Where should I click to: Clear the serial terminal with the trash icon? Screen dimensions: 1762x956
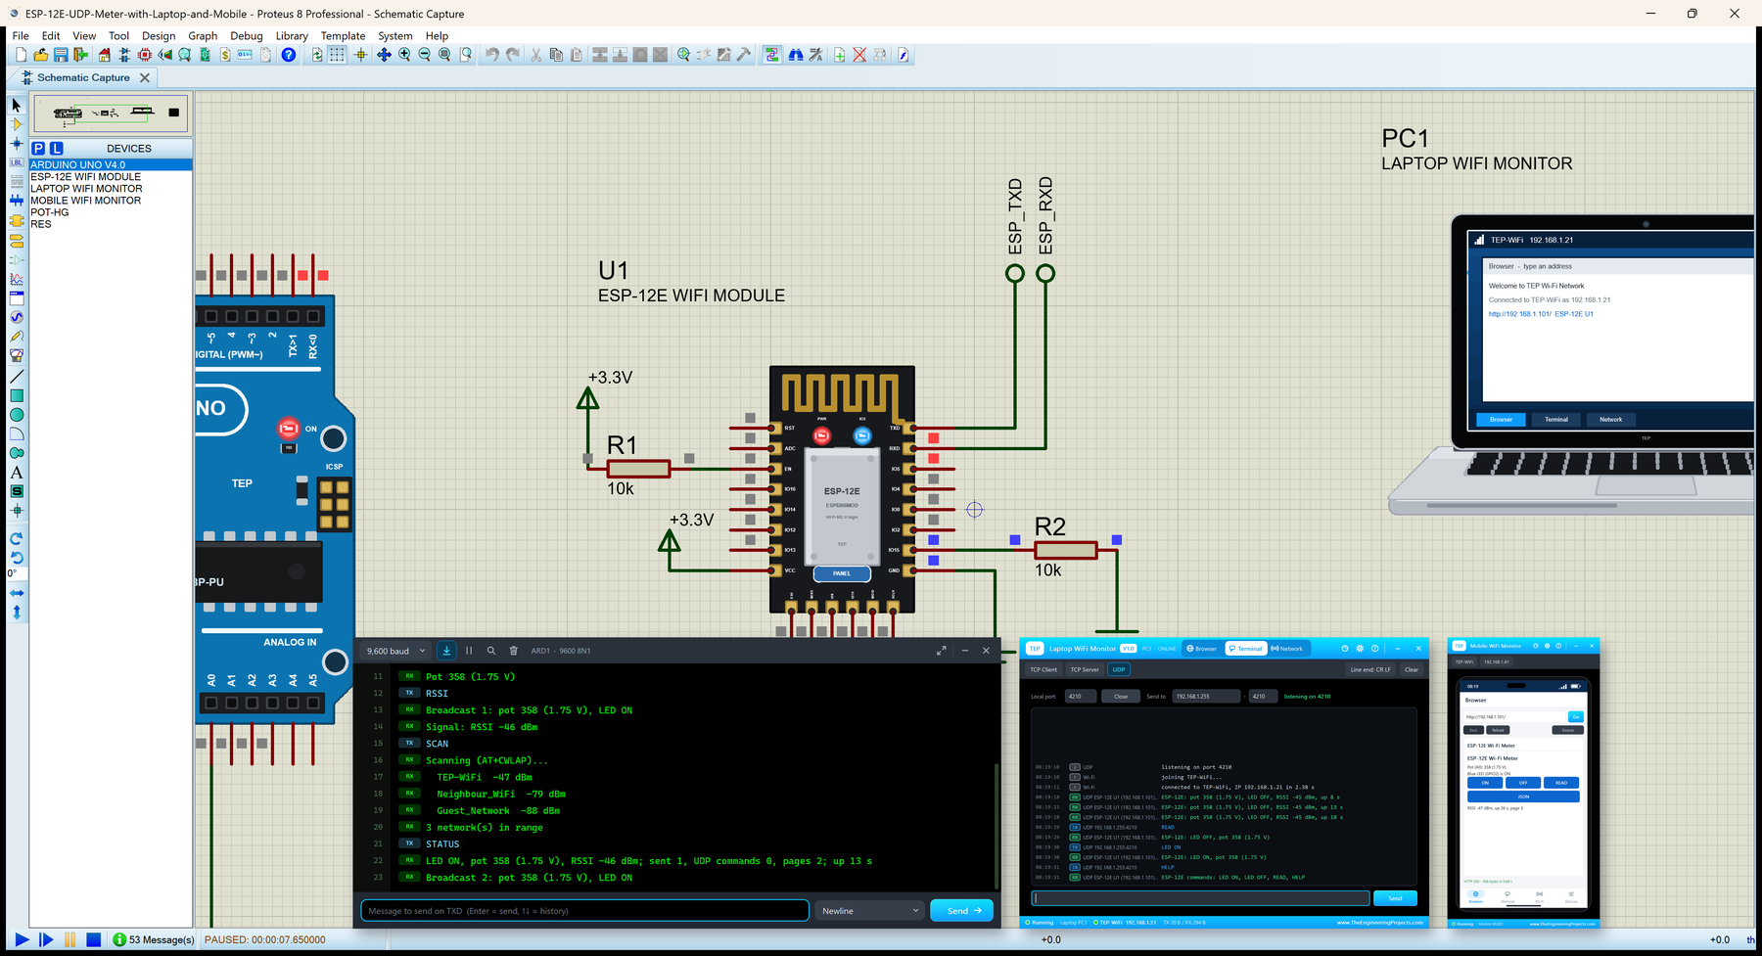click(513, 651)
